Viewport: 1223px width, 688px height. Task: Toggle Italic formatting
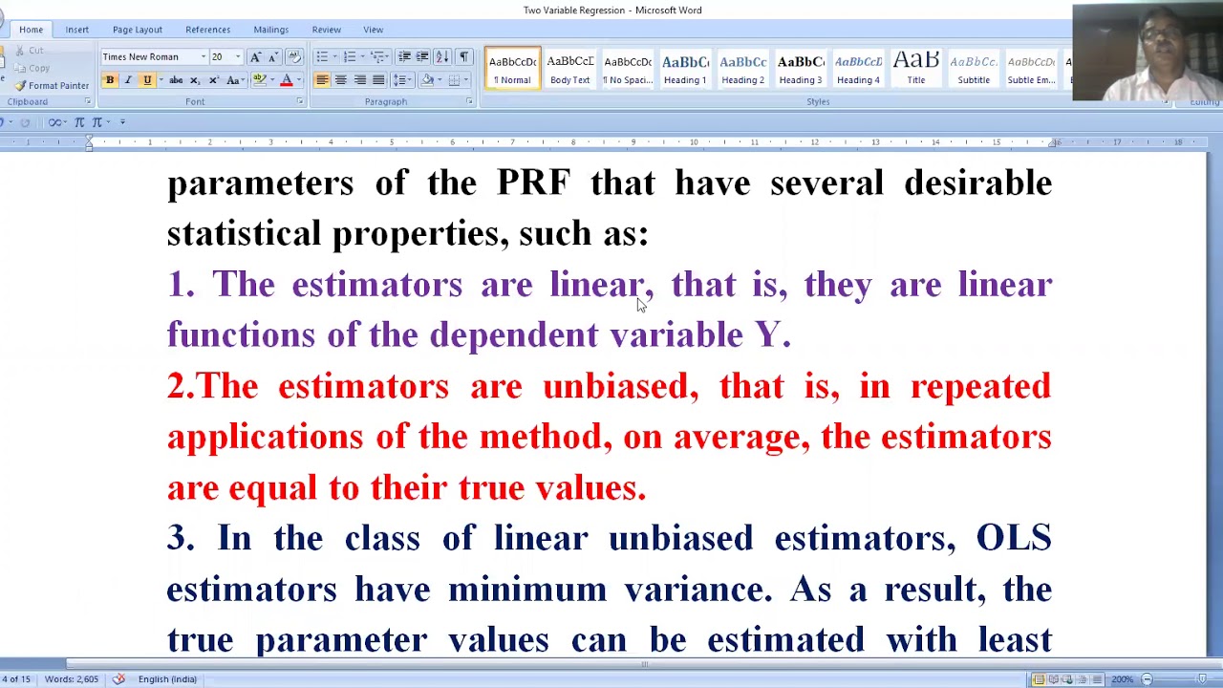[x=128, y=80]
